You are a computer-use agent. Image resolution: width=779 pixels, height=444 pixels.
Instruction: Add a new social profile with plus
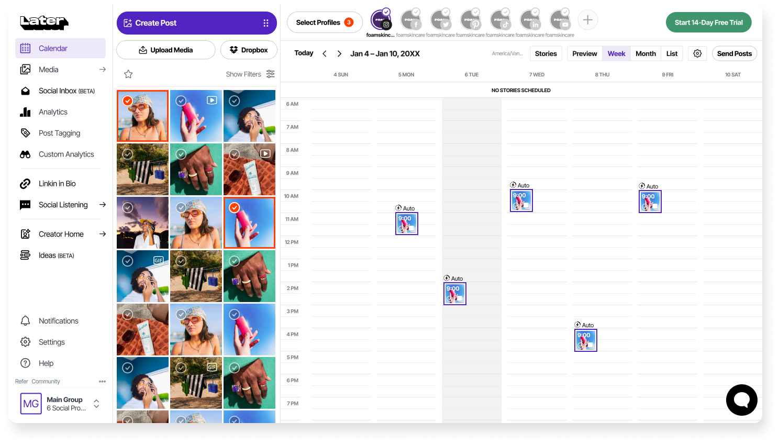[588, 20]
